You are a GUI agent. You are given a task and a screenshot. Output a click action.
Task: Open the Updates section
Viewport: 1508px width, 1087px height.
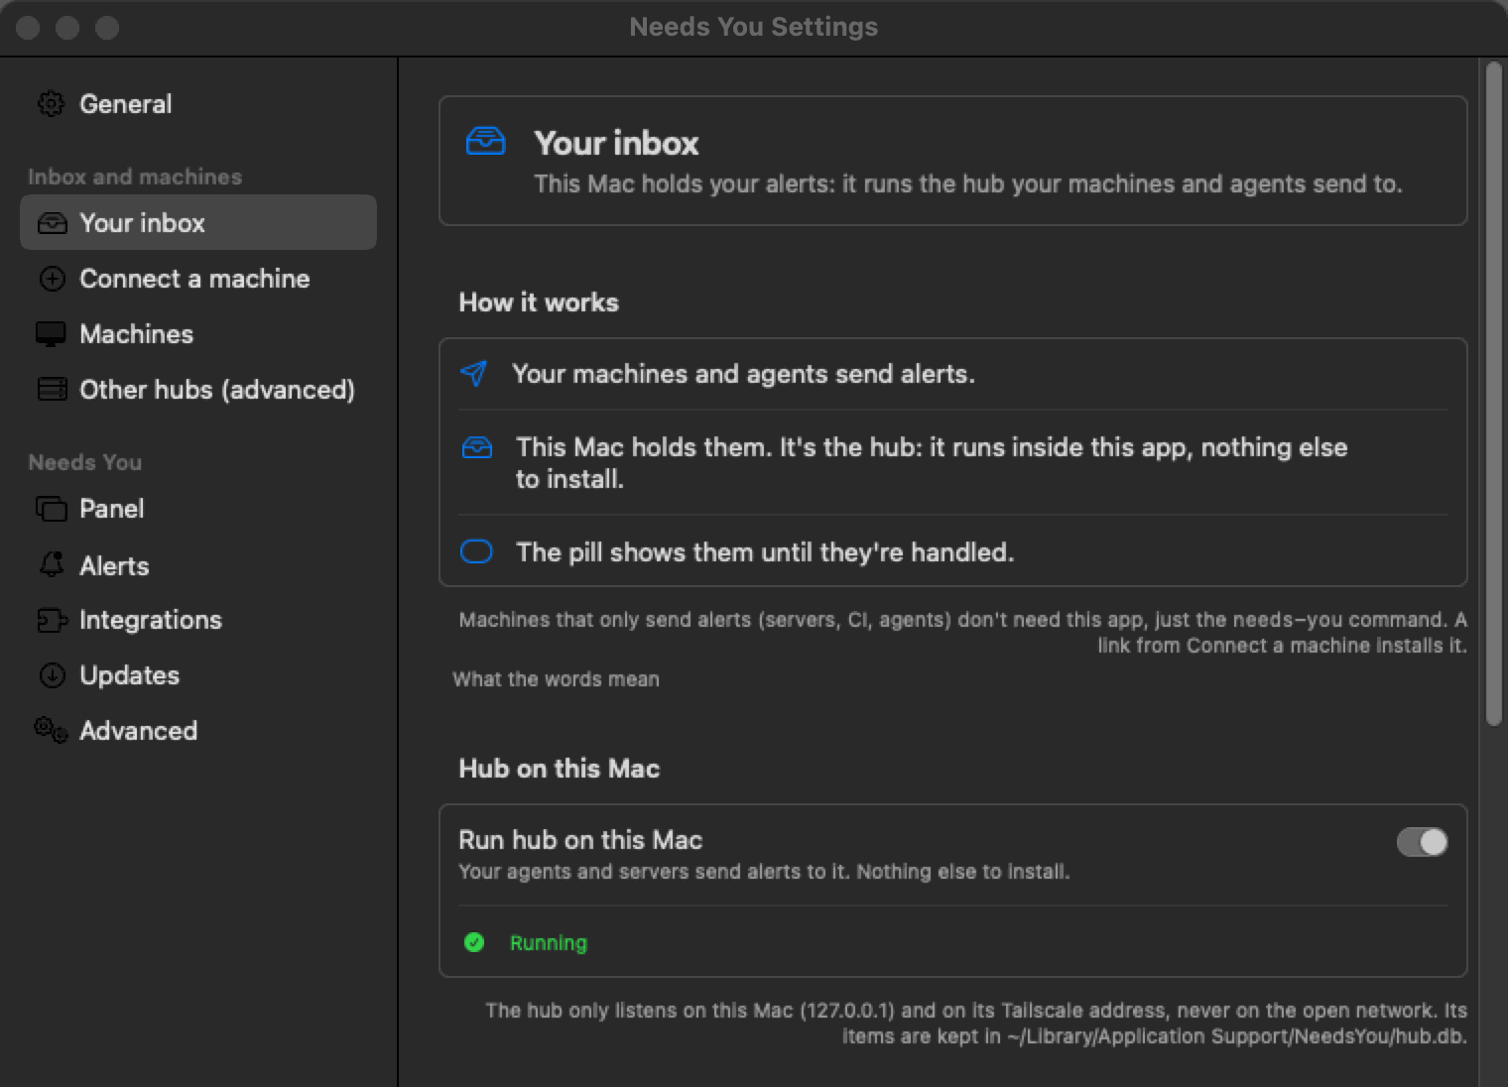click(x=198, y=675)
